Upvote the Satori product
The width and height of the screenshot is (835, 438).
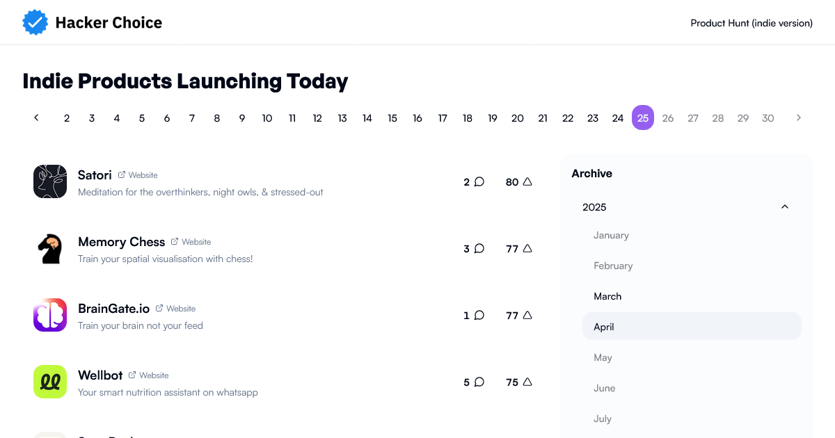click(x=518, y=181)
